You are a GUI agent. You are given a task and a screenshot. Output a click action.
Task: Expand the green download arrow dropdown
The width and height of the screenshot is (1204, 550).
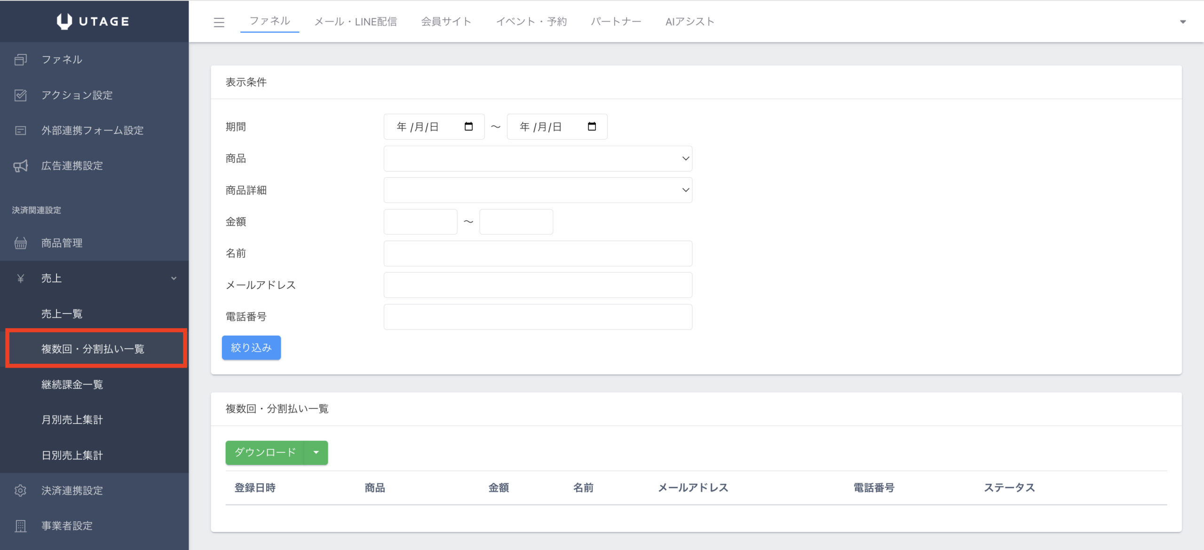click(x=316, y=452)
